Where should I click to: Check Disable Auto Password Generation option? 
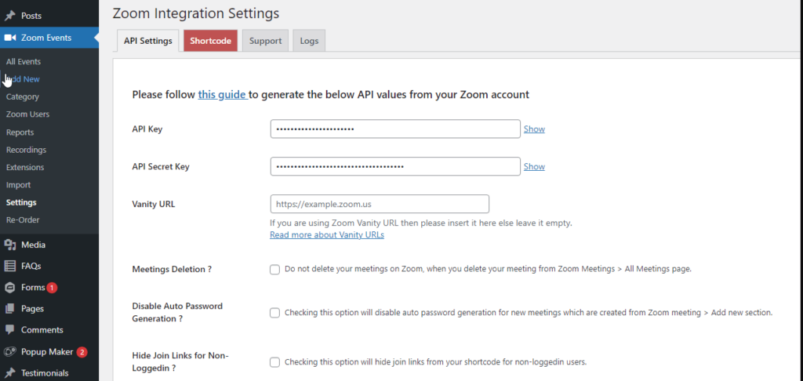[275, 312]
